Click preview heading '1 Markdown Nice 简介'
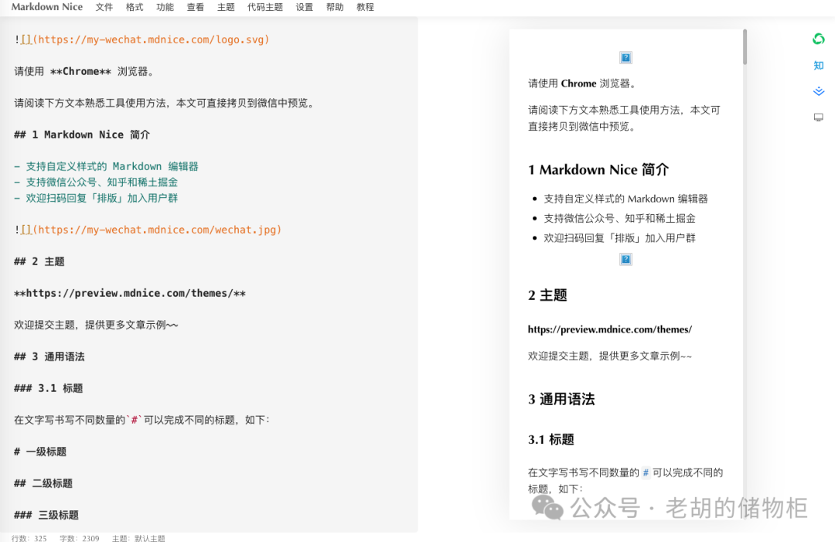 (598, 170)
